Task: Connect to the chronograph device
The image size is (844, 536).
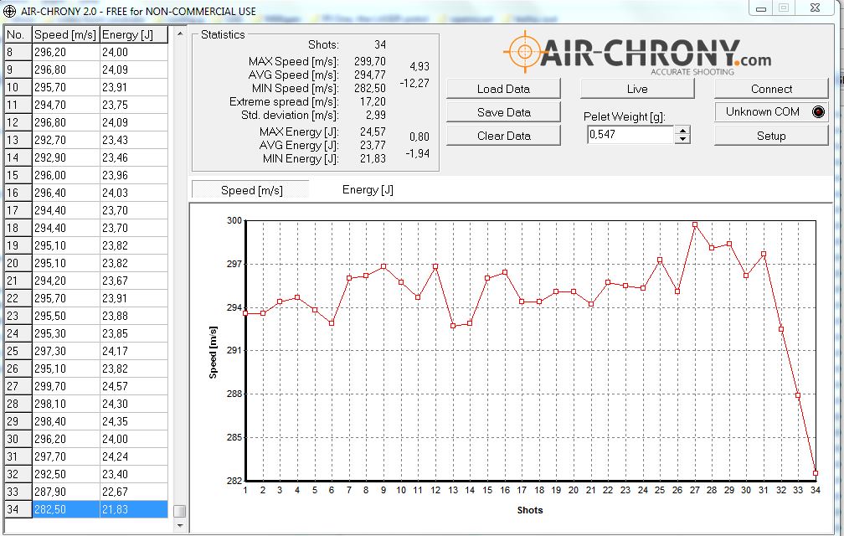Action: [x=771, y=89]
